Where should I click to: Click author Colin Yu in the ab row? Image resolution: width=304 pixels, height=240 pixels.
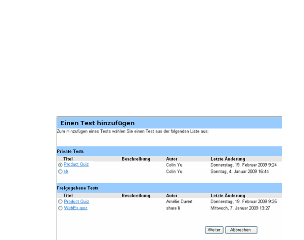(x=174, y=172)
